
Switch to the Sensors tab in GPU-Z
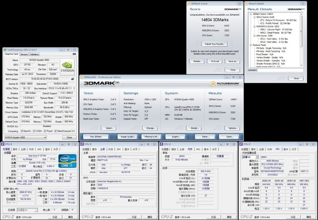tap(24, 54)
